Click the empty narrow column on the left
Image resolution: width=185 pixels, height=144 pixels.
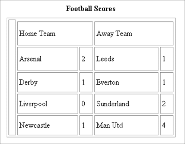coord(12,77)
